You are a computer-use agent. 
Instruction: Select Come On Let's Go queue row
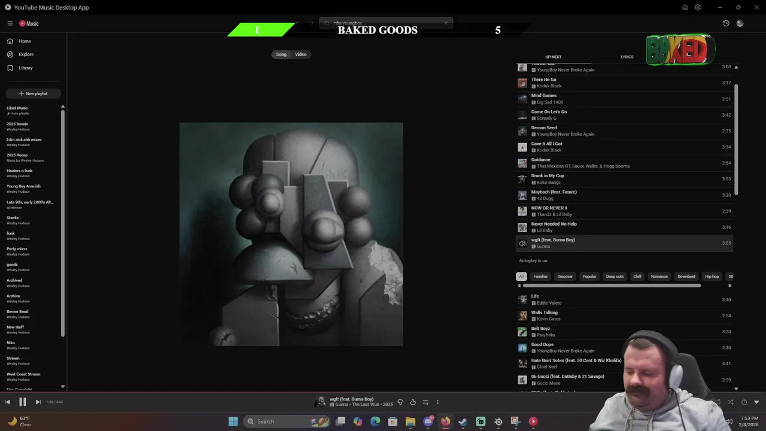click(x=624, y=115)
